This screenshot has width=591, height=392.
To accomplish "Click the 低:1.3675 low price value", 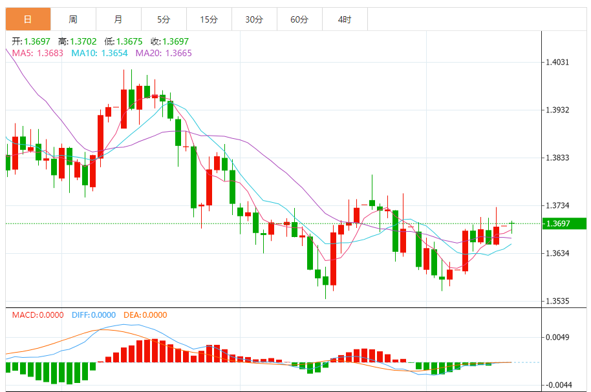I will click(124, 41).
